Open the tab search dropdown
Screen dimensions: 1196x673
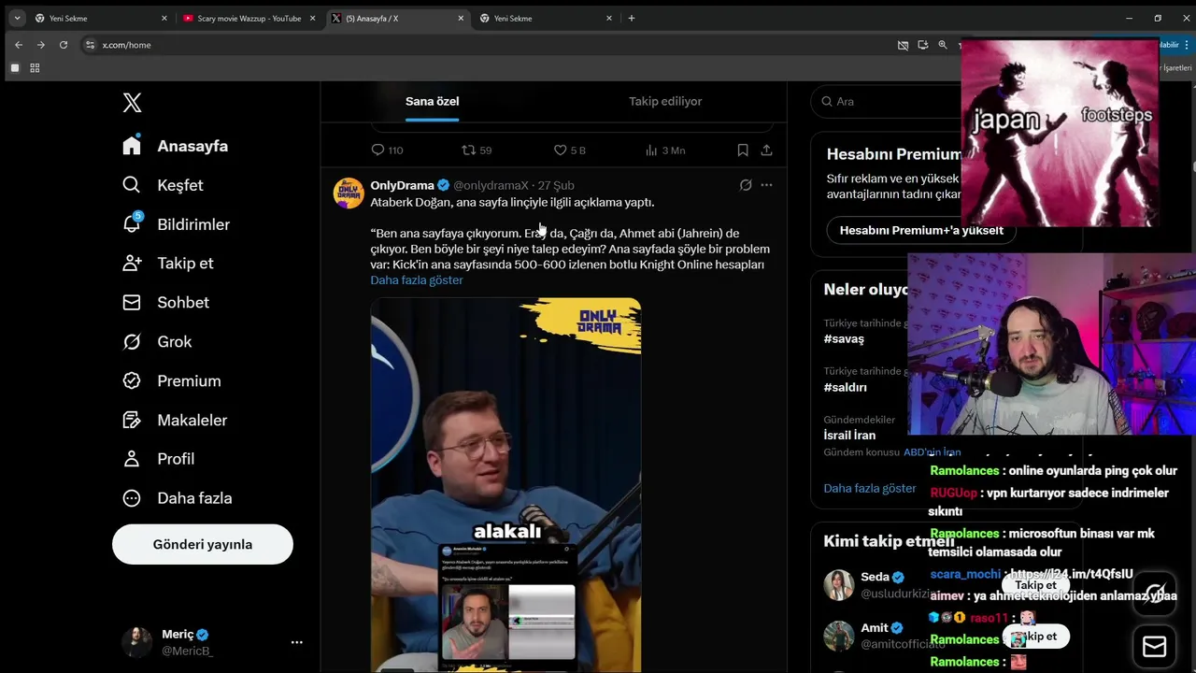click(17, 18)
